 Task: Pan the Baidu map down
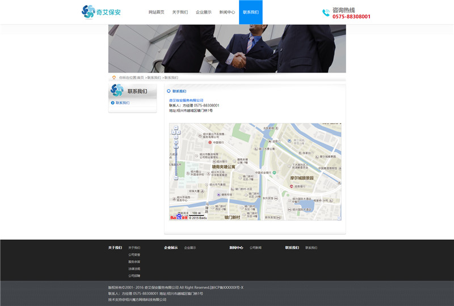click(x=176, y=137)
